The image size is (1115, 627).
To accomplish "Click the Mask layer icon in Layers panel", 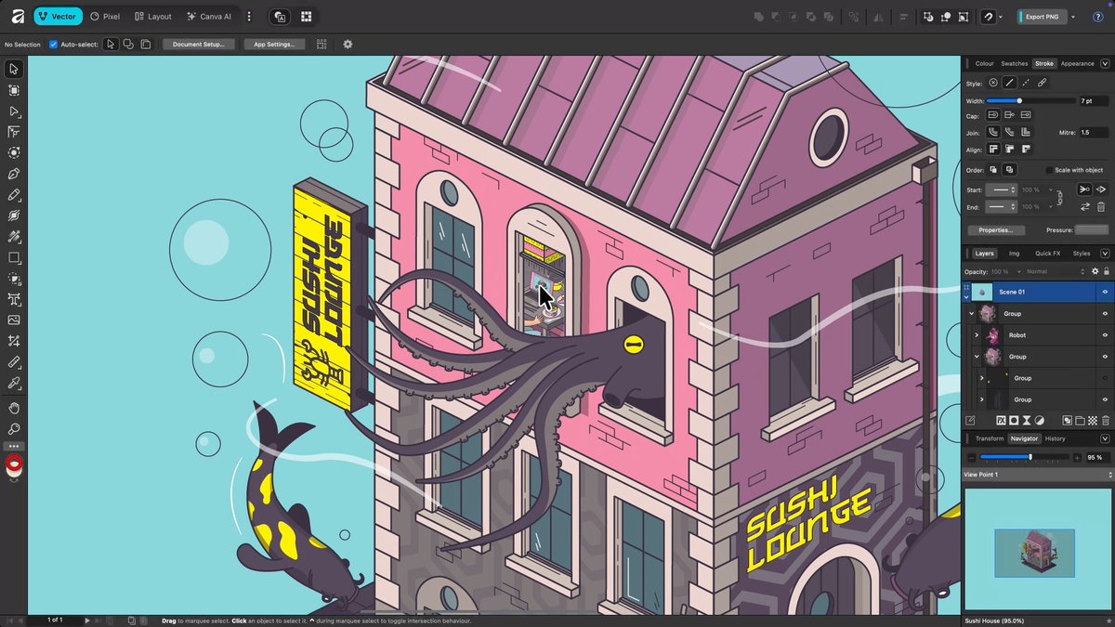I will 1014,421.
